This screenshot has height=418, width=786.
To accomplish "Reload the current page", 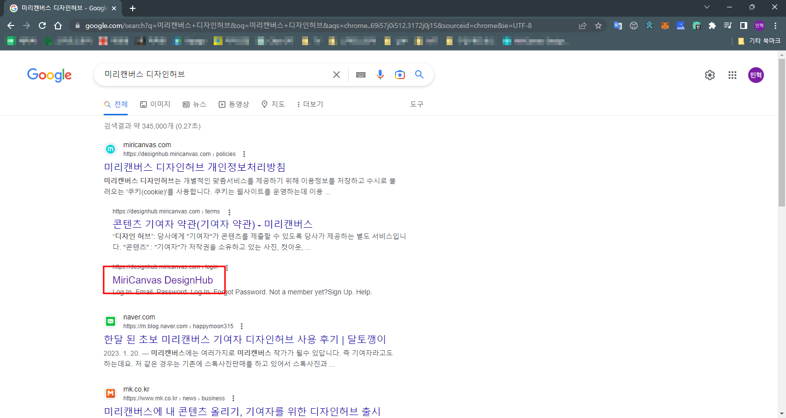I will pos(42,26).
